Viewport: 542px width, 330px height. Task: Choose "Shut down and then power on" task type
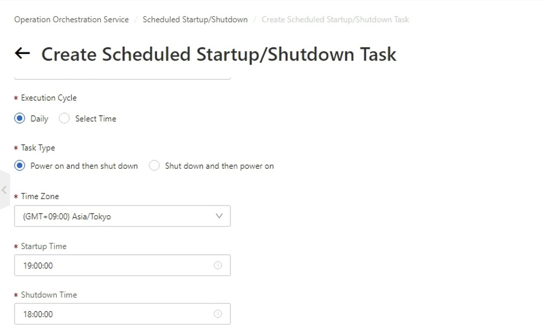click(154, 166)
